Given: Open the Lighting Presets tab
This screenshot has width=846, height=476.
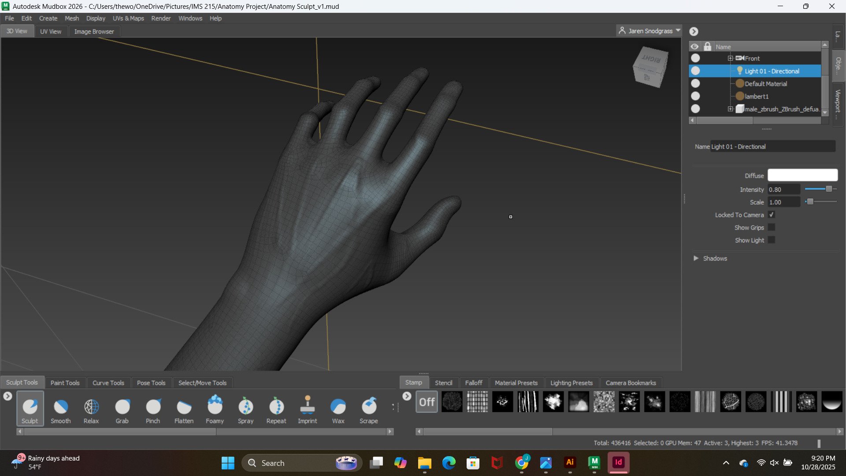Looking at the screenshot, I should 571,383.
